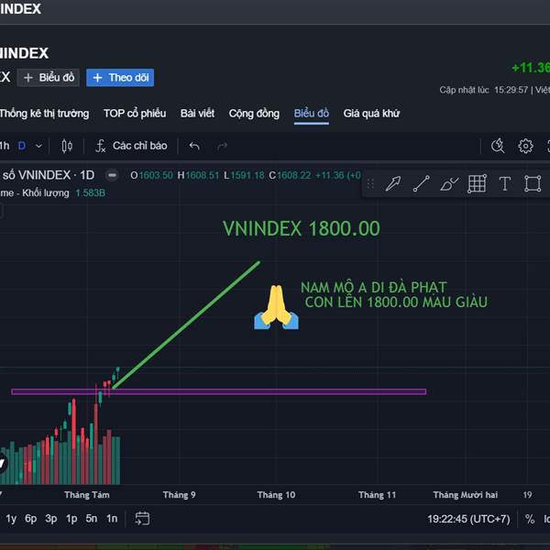This screenshot has width=550, height=550.
Task: Select the brush drawing tool
Action: (x=449, y=183)
